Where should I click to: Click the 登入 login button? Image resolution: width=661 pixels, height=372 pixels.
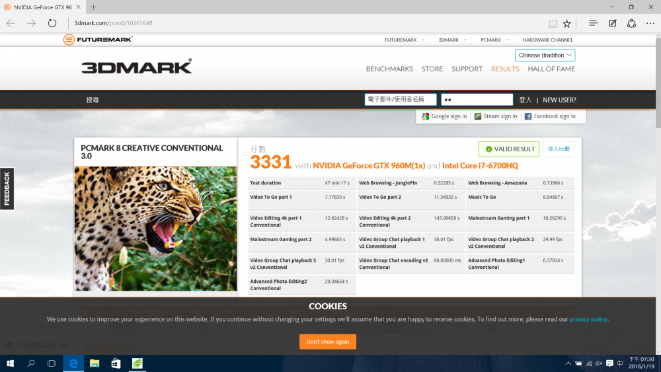point(525,100)
